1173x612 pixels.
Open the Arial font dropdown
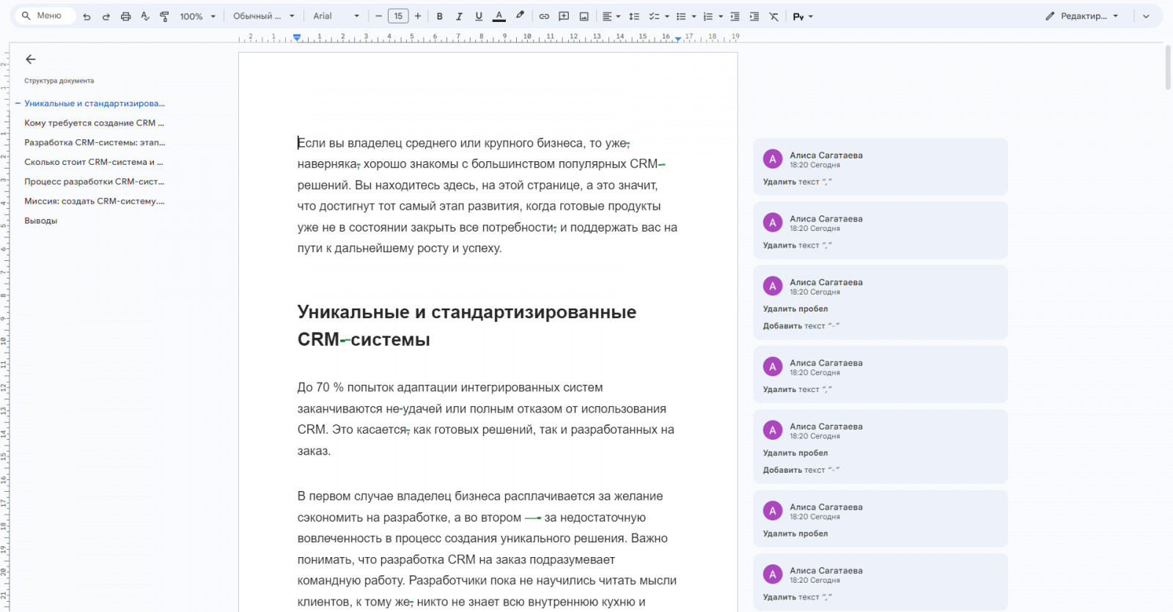coord(337,16)
